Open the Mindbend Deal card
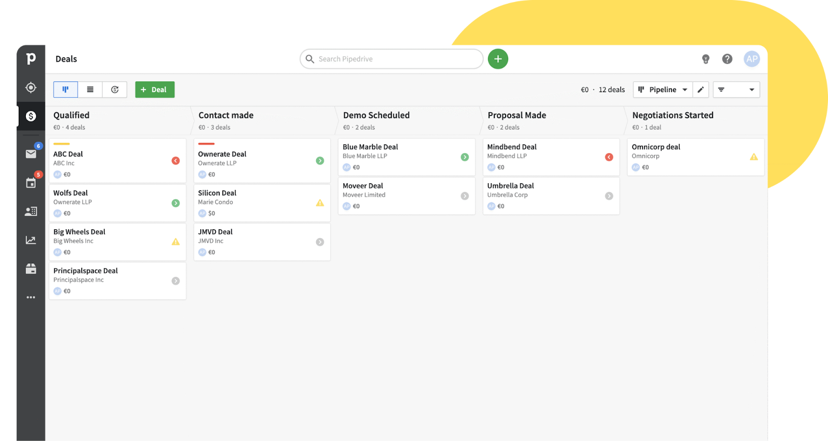 (x=551, y=157)
